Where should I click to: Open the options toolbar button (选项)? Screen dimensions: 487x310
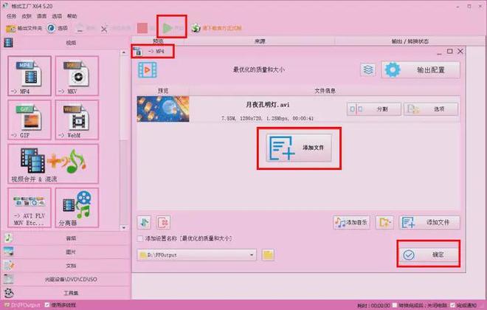[x=57, y=28]
